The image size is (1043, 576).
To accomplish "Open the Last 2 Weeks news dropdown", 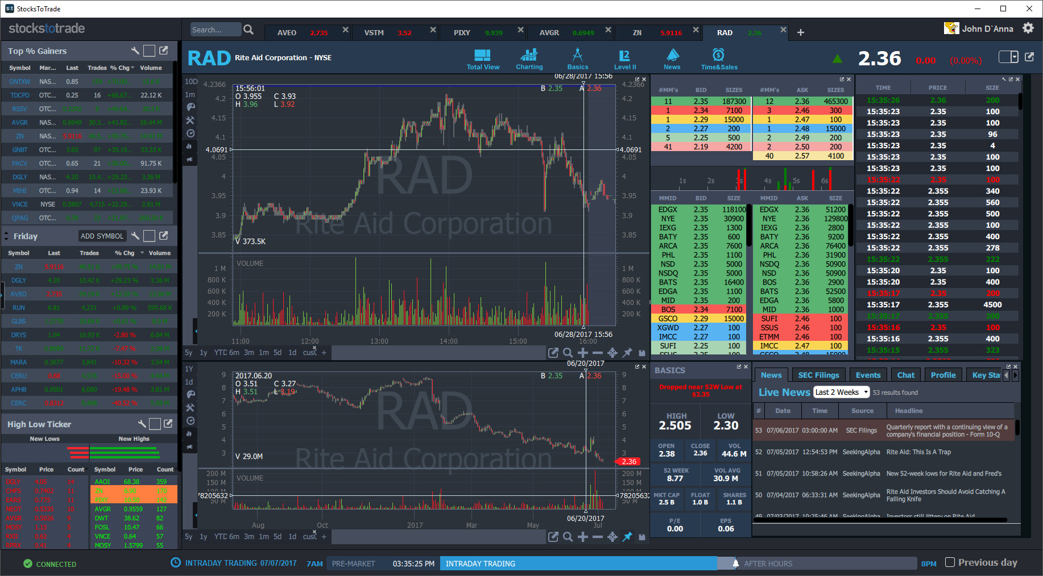I will [842, 392].
